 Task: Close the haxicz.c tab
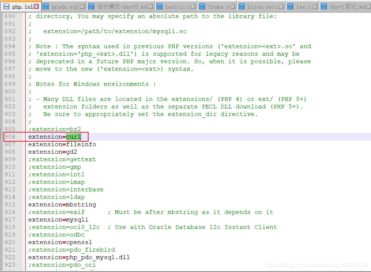click(x=193, y=6)
